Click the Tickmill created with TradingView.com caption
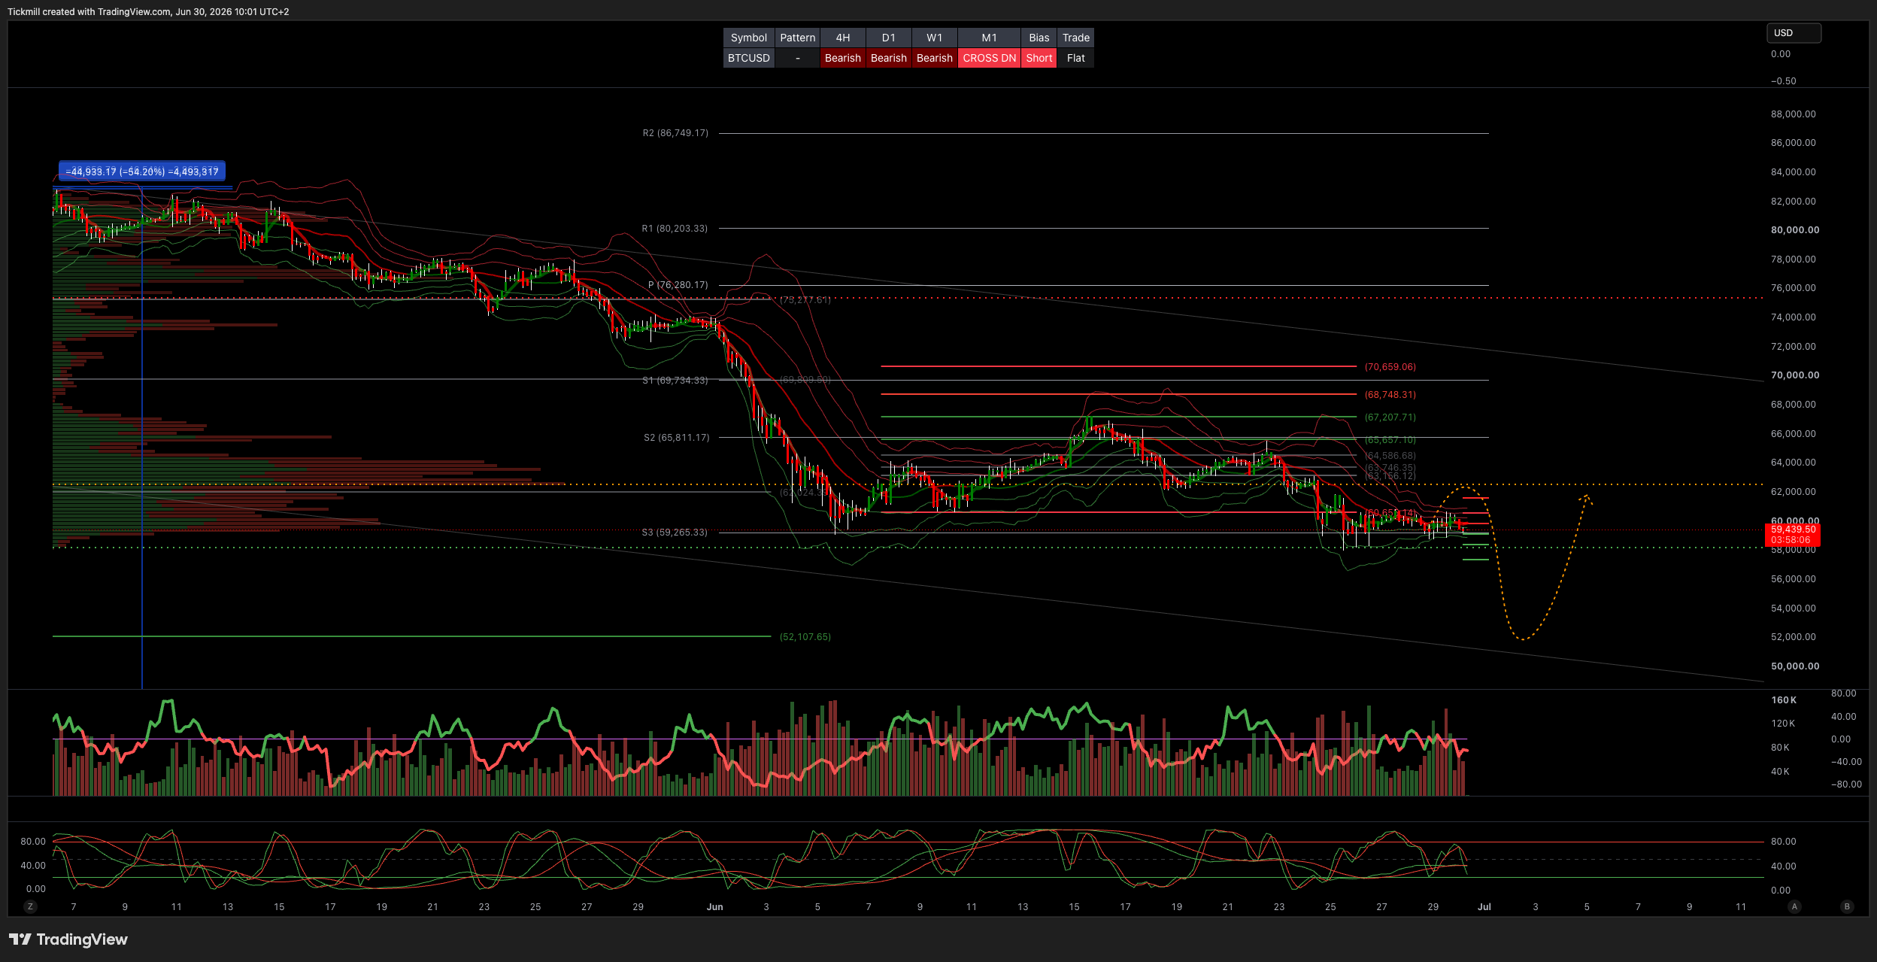The image size is (1877, 962). (x=148, y=11)
